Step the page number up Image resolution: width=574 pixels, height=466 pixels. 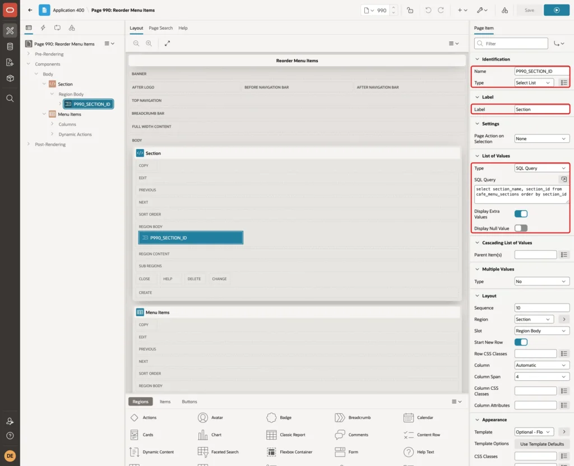[x=394, y=7]
